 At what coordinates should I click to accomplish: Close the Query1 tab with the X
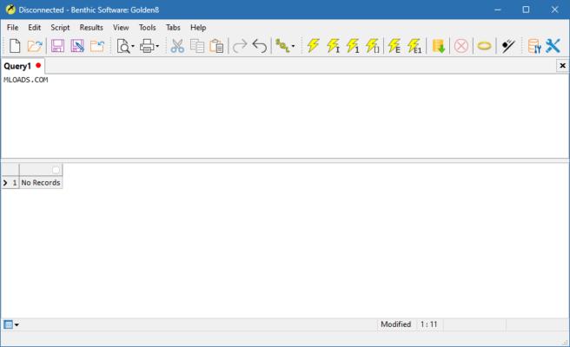(x=562, y=66)
